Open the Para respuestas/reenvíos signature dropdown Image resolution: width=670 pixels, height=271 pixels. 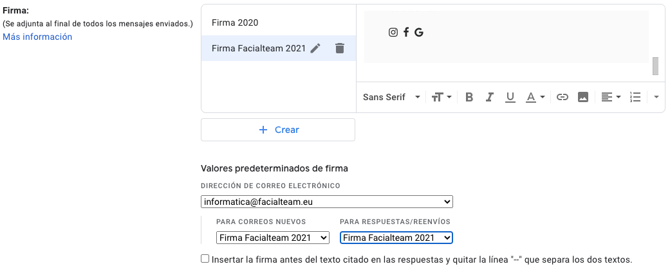tap(396, 238)
